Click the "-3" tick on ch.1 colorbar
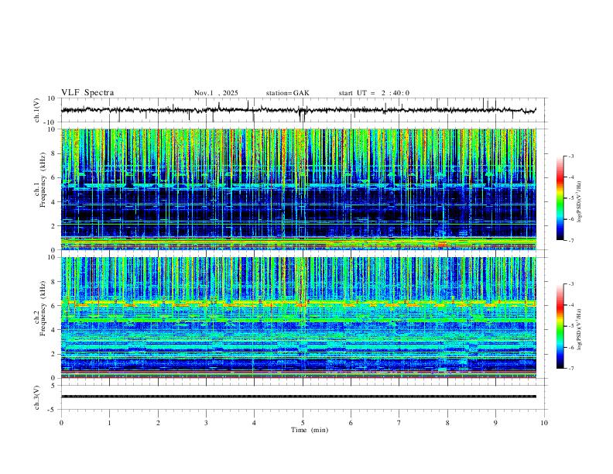613x474 pixels. [571, 156]
